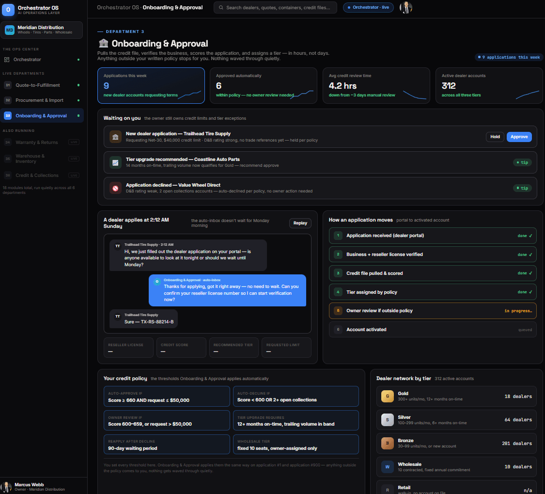
Task: Click tip badge on Value Wheel Direct row
Action: 522,188
